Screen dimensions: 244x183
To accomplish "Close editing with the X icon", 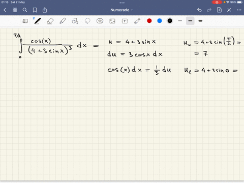I will pos(229,10).
